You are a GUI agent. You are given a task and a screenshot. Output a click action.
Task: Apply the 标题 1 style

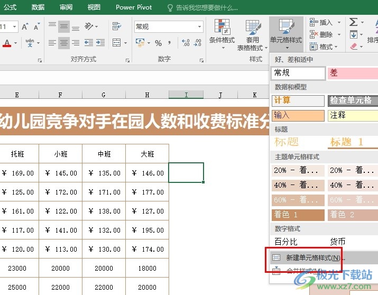click(x=353, y=142)
